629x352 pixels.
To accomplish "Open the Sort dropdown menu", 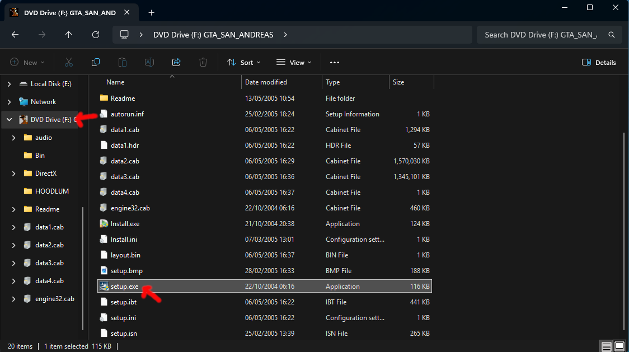I will tap(244, 62).
